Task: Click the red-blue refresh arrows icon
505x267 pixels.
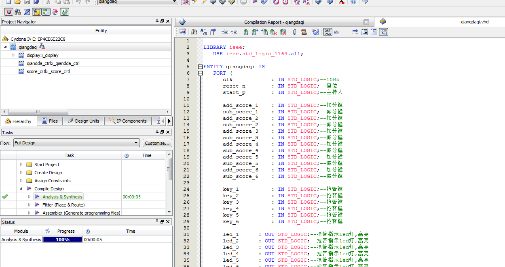Action: click(55, 12)
